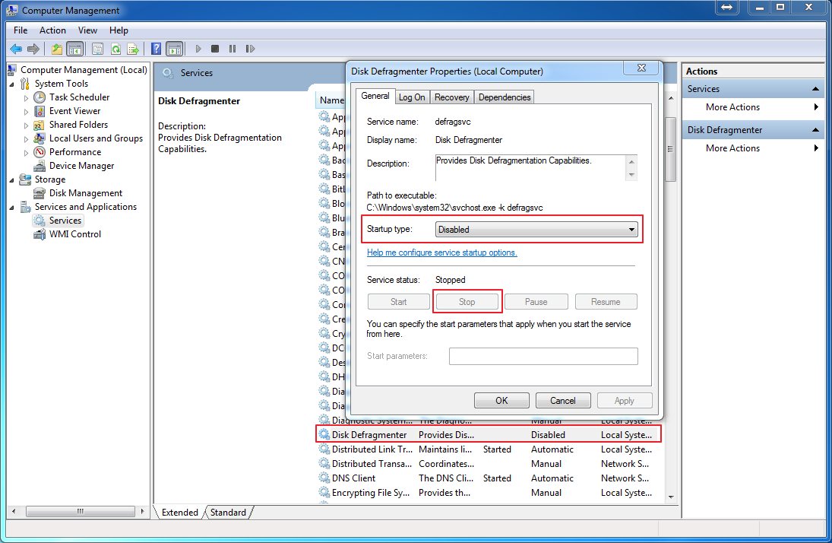Open the Action menu
Image resolution: width=832 pixels, height=543 pixels.
52,30
